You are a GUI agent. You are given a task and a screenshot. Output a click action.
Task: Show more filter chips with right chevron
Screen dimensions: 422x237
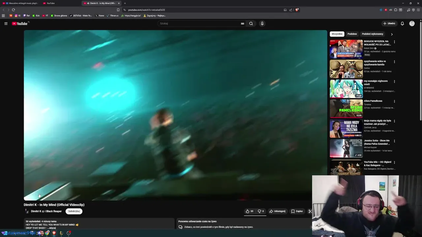(392, 34)
